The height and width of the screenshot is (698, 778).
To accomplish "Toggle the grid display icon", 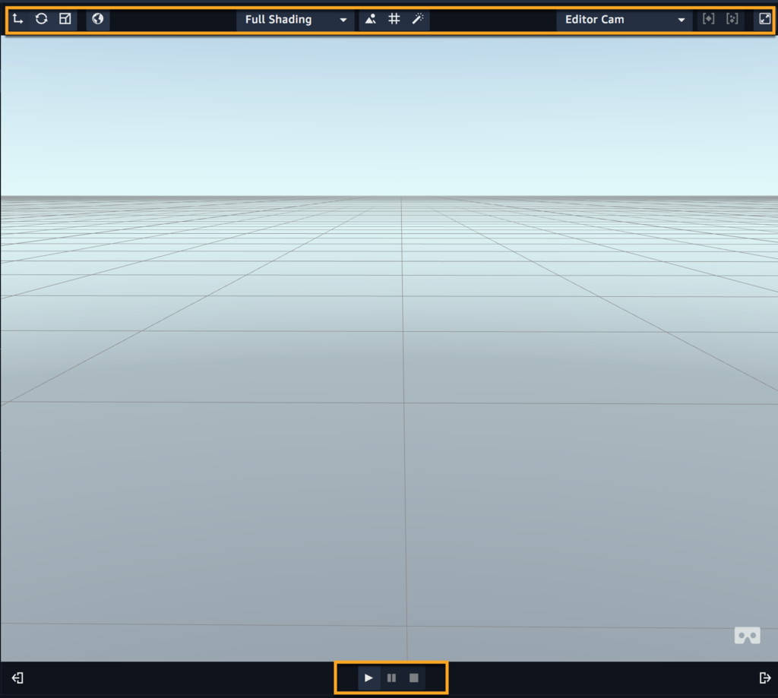I will [x=394, y=19].
